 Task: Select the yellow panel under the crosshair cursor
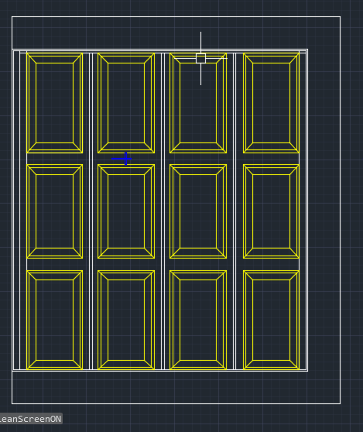click(198, 103)
